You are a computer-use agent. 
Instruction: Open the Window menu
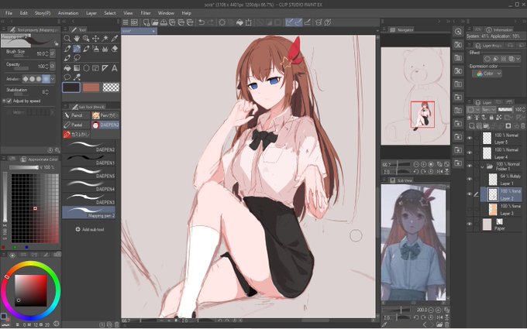[166, 13]
